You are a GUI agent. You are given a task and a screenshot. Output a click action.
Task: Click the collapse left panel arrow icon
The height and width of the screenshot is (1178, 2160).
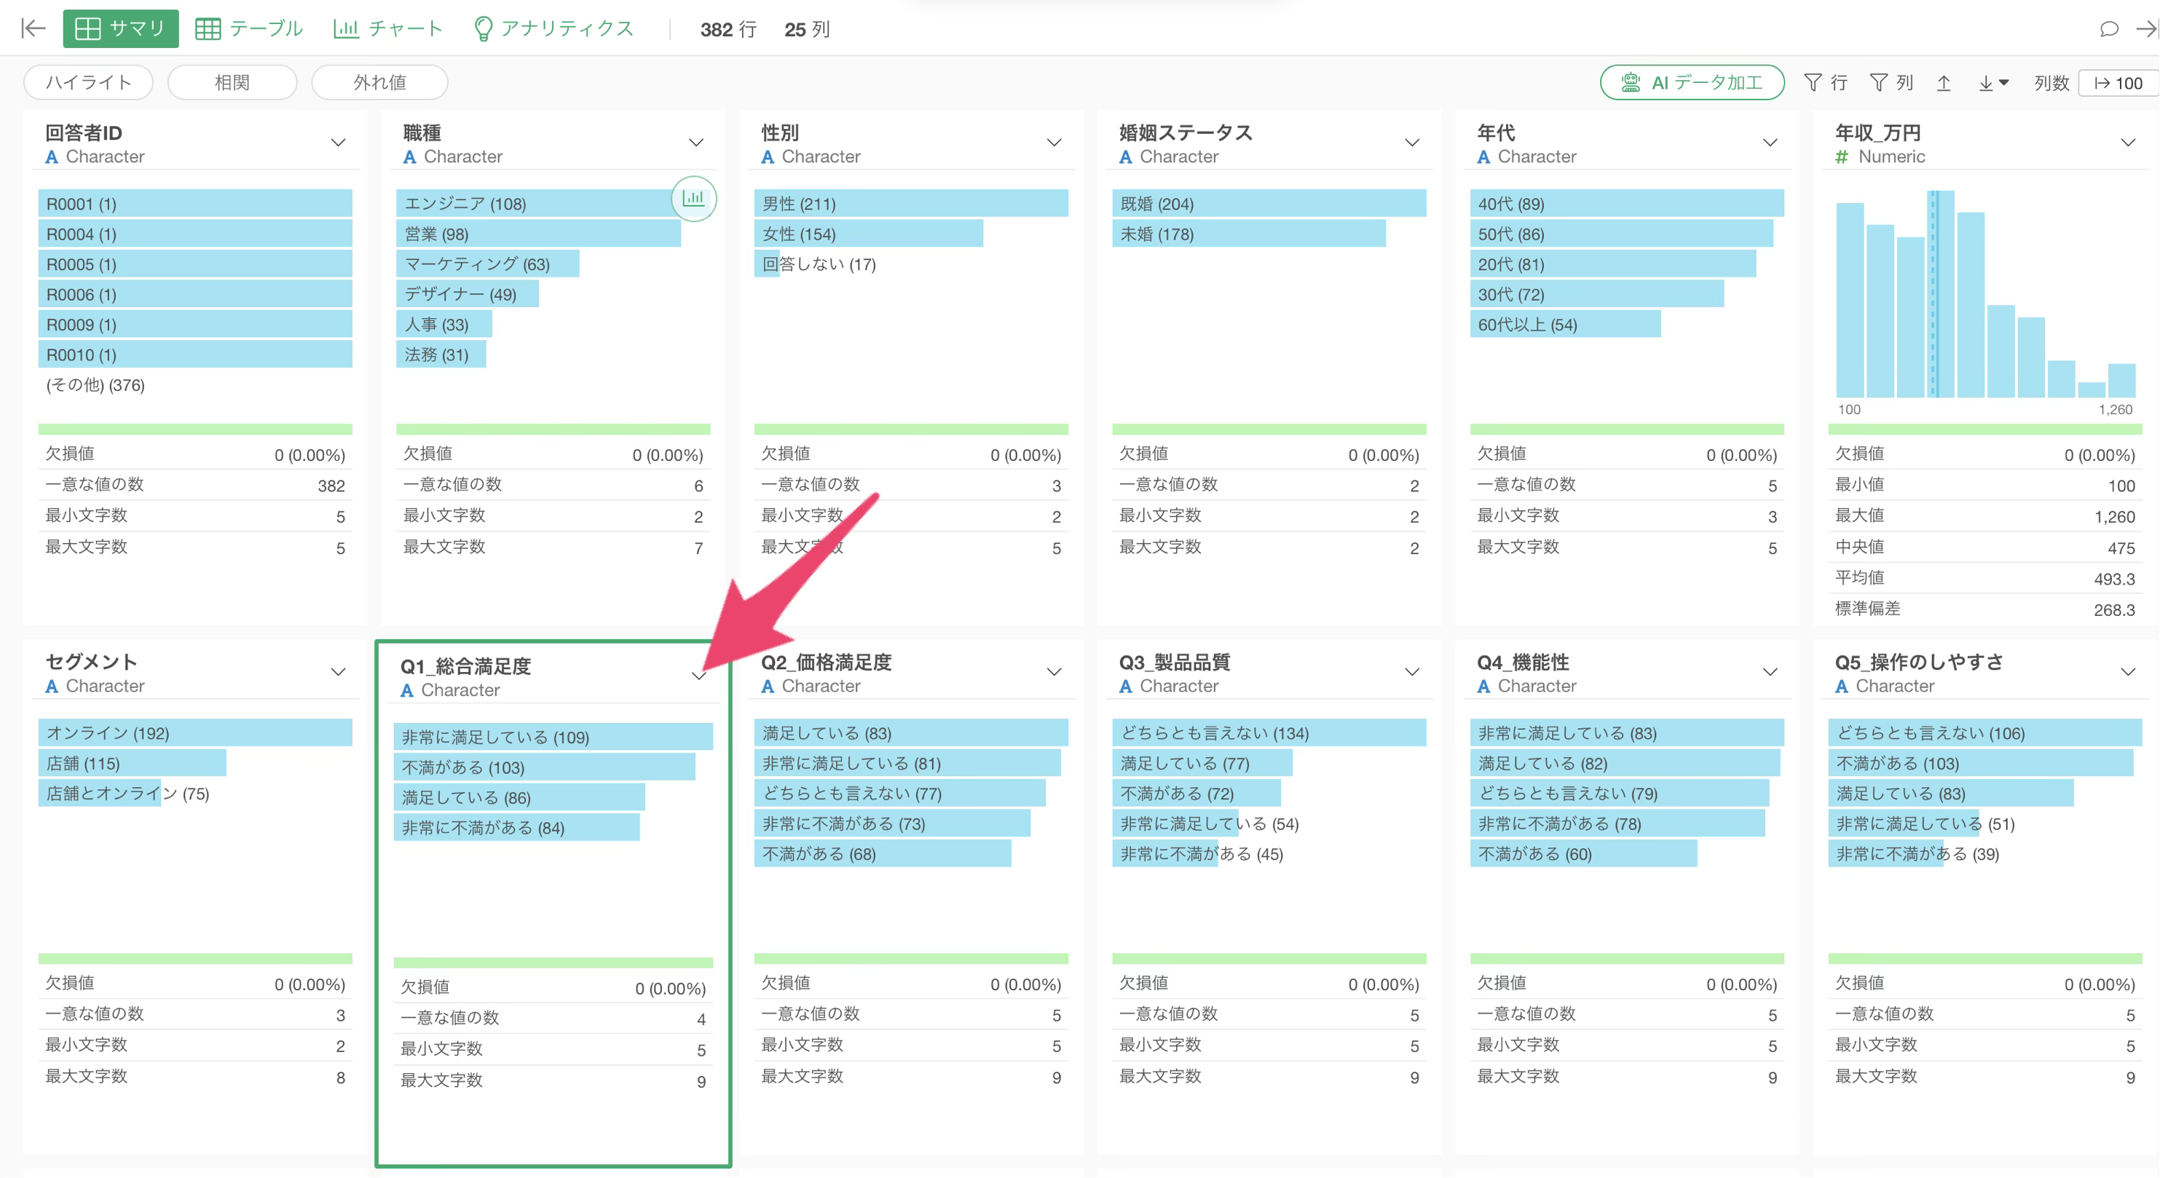[x=33, y=28]
